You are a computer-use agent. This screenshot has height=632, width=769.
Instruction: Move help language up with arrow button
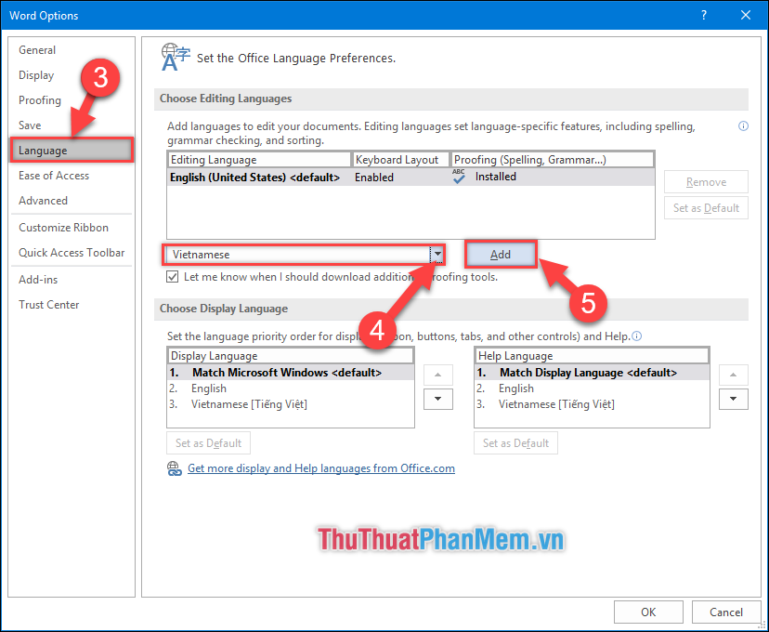pyautogui.click(x=733, y=375)
